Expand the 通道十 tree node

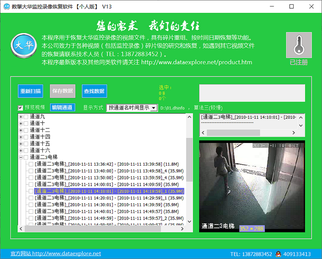[21, 124]
